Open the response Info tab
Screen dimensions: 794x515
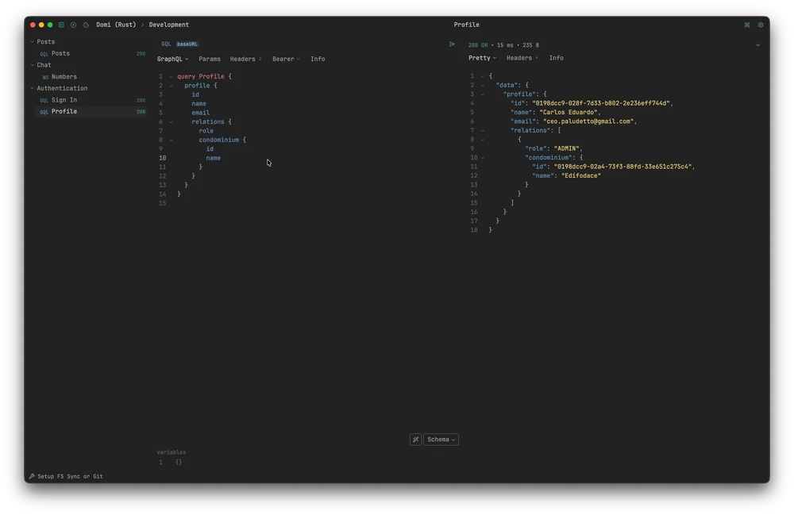coord(557,58)
